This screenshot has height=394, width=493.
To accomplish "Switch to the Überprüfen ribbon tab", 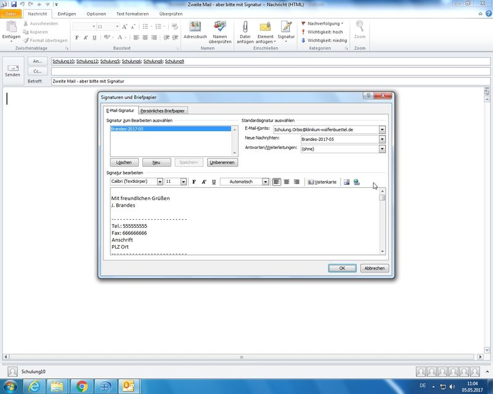I will tap(171, 14).
